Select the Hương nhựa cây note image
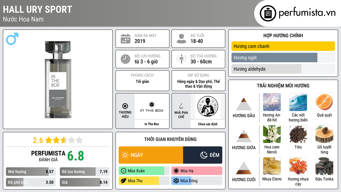The width and height of the screenshot is (341, 192). pos(298,166)
